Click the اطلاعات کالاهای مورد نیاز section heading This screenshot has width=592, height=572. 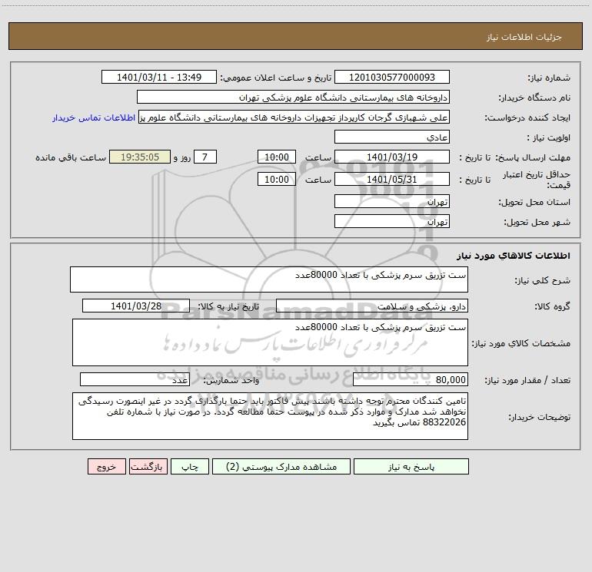tap(514, 256)
